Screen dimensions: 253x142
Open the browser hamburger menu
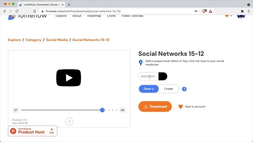[249, 11]
